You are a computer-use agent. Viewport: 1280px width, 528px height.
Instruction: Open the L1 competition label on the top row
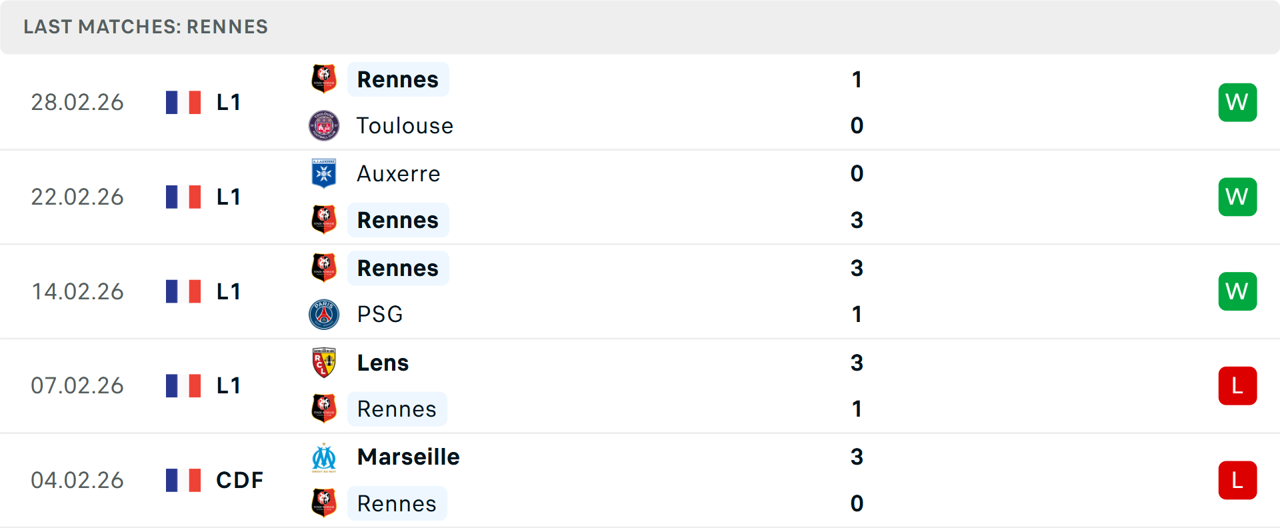coord(228,102)
